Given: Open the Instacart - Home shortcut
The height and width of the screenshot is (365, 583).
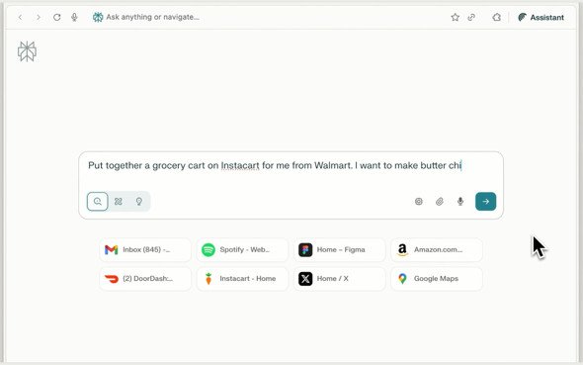Looking at the screenshot, I should point(242,279).
